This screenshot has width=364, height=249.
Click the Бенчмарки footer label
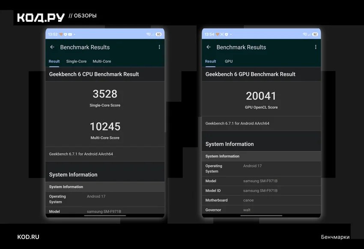click(x=335, y=237)
